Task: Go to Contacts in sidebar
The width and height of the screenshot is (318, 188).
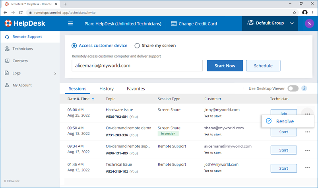Action: [x=20, y=61]
